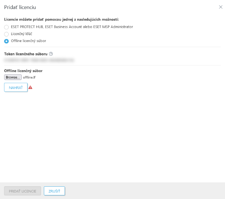225x199 pixels.
Task: Click the empty dialog body below NAHRAŤ
Action: pyautogui.click(x=112, y=136)
